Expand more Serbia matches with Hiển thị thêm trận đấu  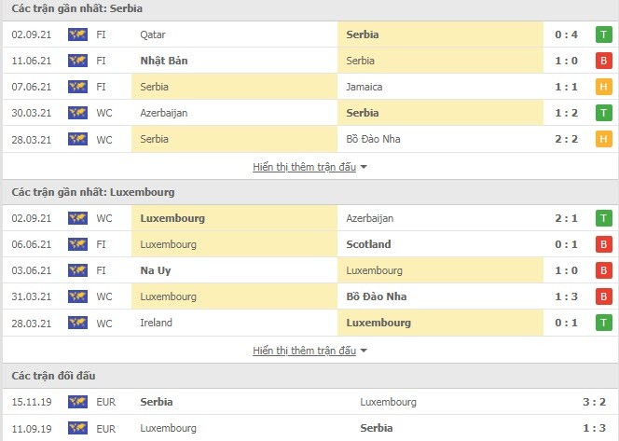(304, 167)
